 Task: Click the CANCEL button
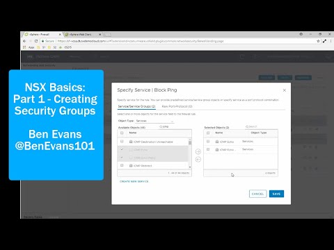click(257, 194)
